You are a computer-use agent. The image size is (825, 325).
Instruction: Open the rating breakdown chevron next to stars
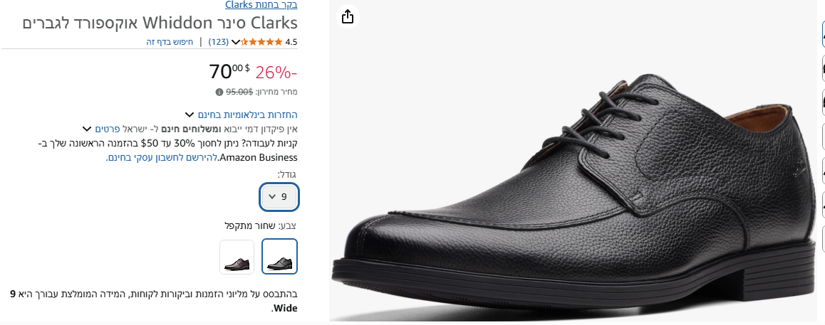pos(236,42)
